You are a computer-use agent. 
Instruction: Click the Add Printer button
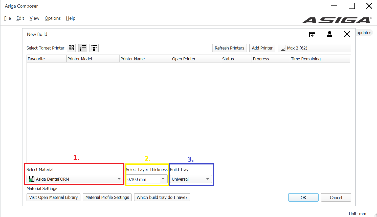(262, 48)
